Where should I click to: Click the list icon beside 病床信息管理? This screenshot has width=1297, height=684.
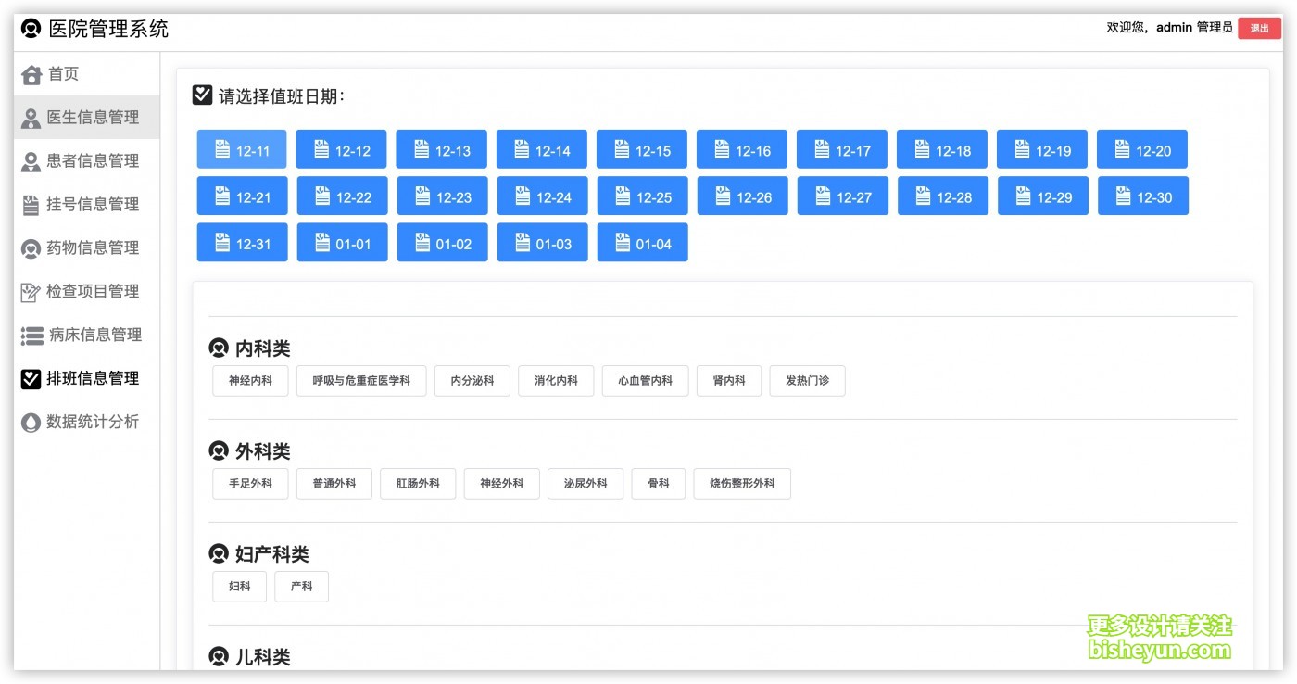click(x=32, y=336)
